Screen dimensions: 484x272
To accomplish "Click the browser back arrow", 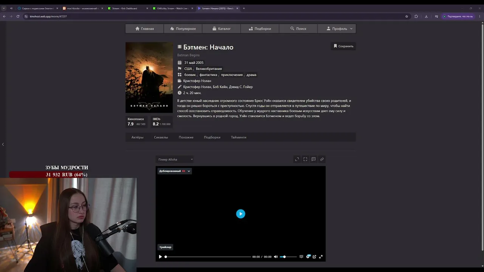I will (x=4, y=16).
